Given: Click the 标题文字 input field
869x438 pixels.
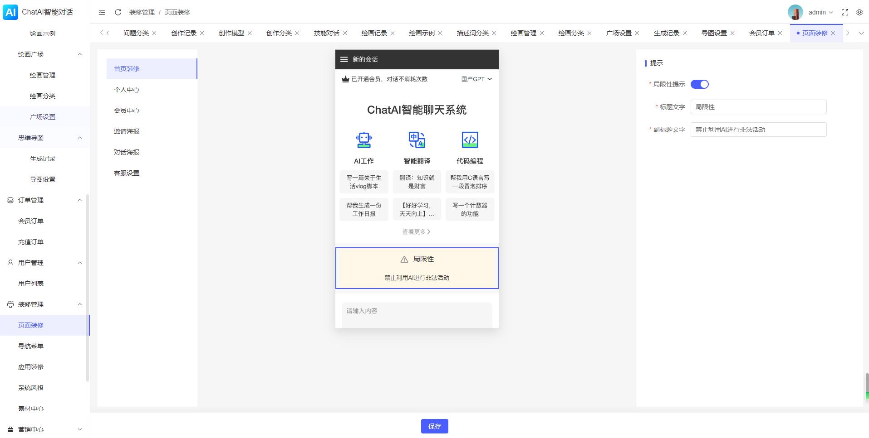Looking at the screenshot, I should pyautogui.click(x=758, y=107).
